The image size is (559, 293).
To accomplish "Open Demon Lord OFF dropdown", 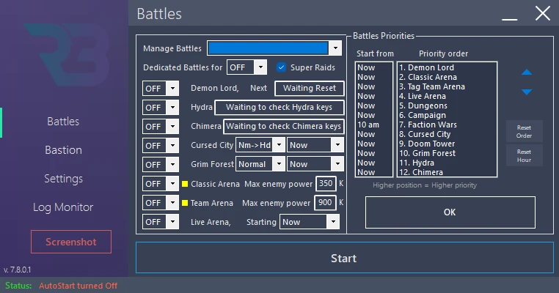I will [161, 89].
